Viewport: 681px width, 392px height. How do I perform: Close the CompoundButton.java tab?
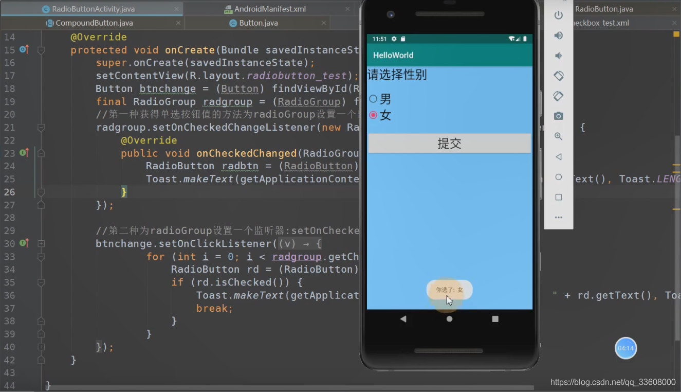[x=178, y=23]
